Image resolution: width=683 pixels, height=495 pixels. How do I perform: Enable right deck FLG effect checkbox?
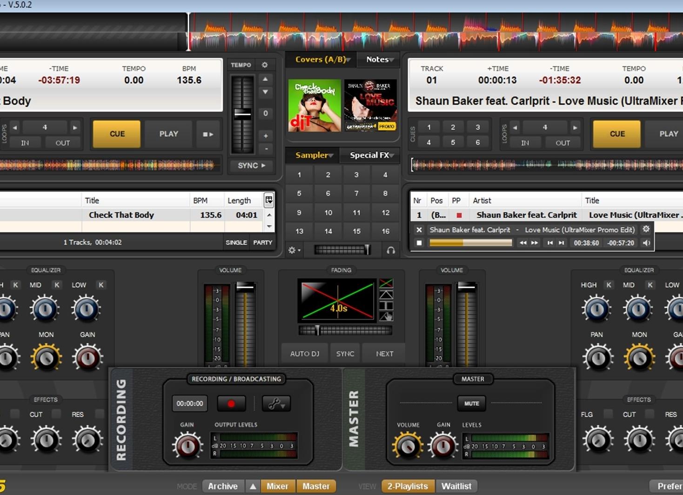[608, 414]
